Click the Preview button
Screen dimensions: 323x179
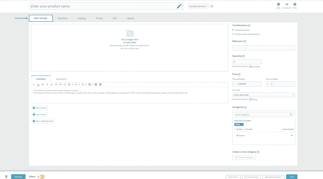[18, 177]
